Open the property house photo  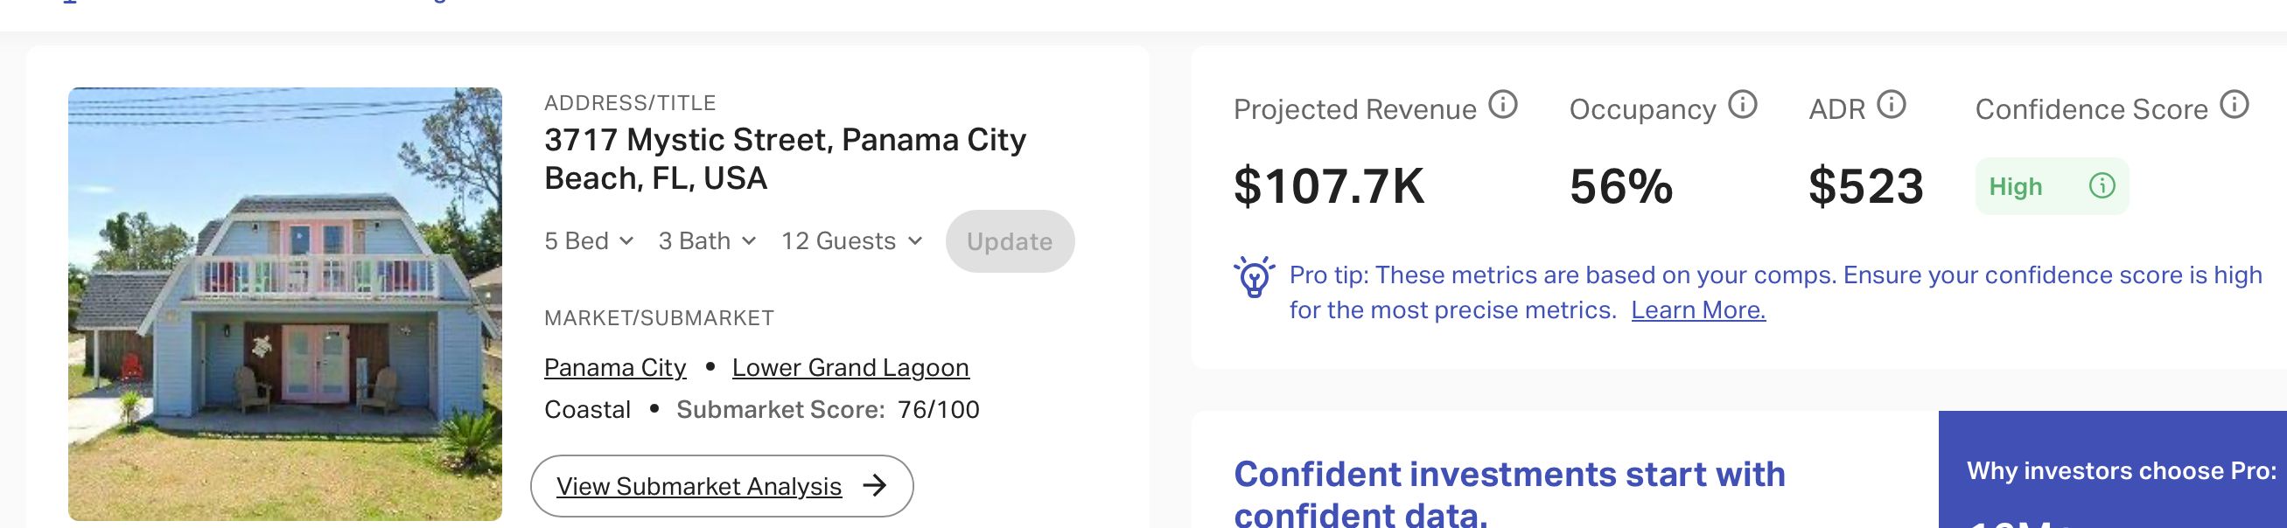point(285,303)
